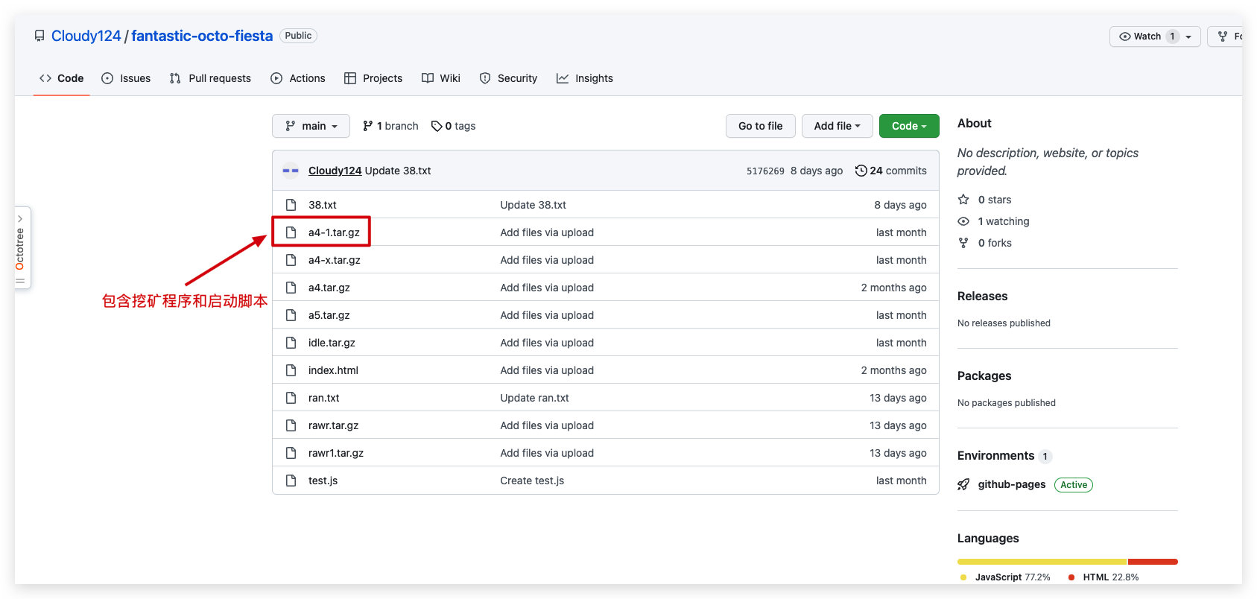
Task: Open the github-pages environment link
Action: pos(1012,484)
